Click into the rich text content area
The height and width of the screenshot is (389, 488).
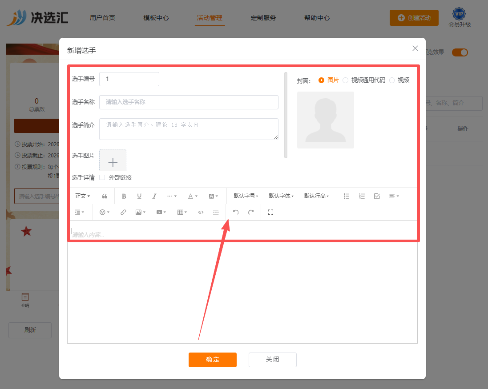242,281
